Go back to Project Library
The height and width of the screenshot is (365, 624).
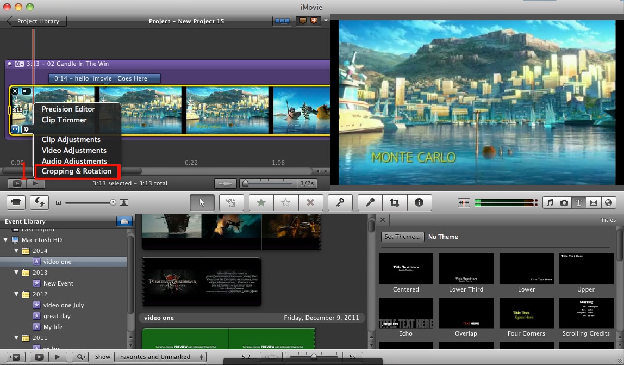point(37,21)
